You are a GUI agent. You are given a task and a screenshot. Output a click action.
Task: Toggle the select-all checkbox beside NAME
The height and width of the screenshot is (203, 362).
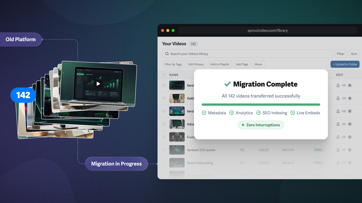click(164, 75)
